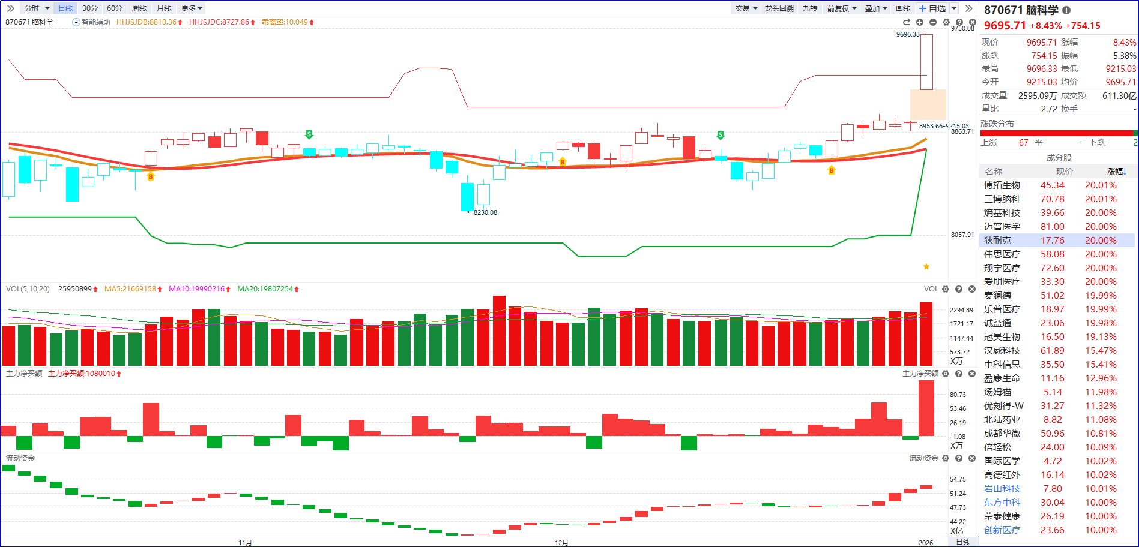
Task: Open main chart indicator settings gear
Action: 946,22
